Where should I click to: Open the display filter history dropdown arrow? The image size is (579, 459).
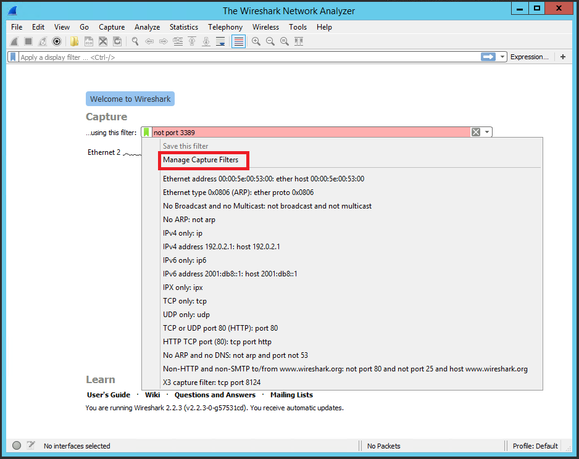(502, 57)
